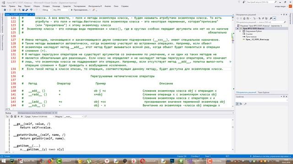Viewport: 293px width, 164px height.
Task: Click add to source control in status bar
Action: point(271,156)
